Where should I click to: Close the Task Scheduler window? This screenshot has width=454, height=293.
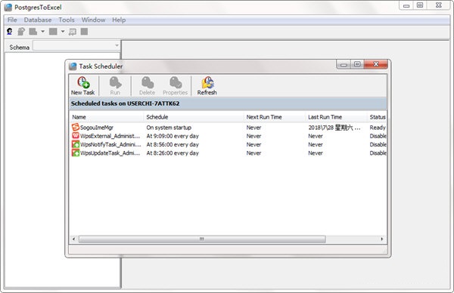coord(376,64)
